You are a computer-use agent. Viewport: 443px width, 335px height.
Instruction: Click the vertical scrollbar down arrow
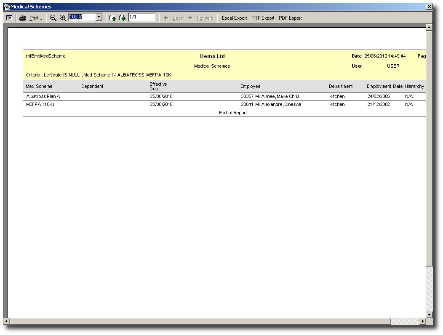click(x=429, y=315)
